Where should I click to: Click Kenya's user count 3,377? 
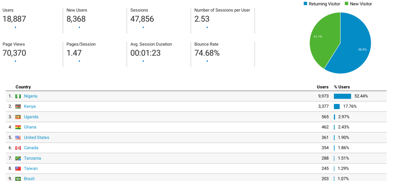323,106
